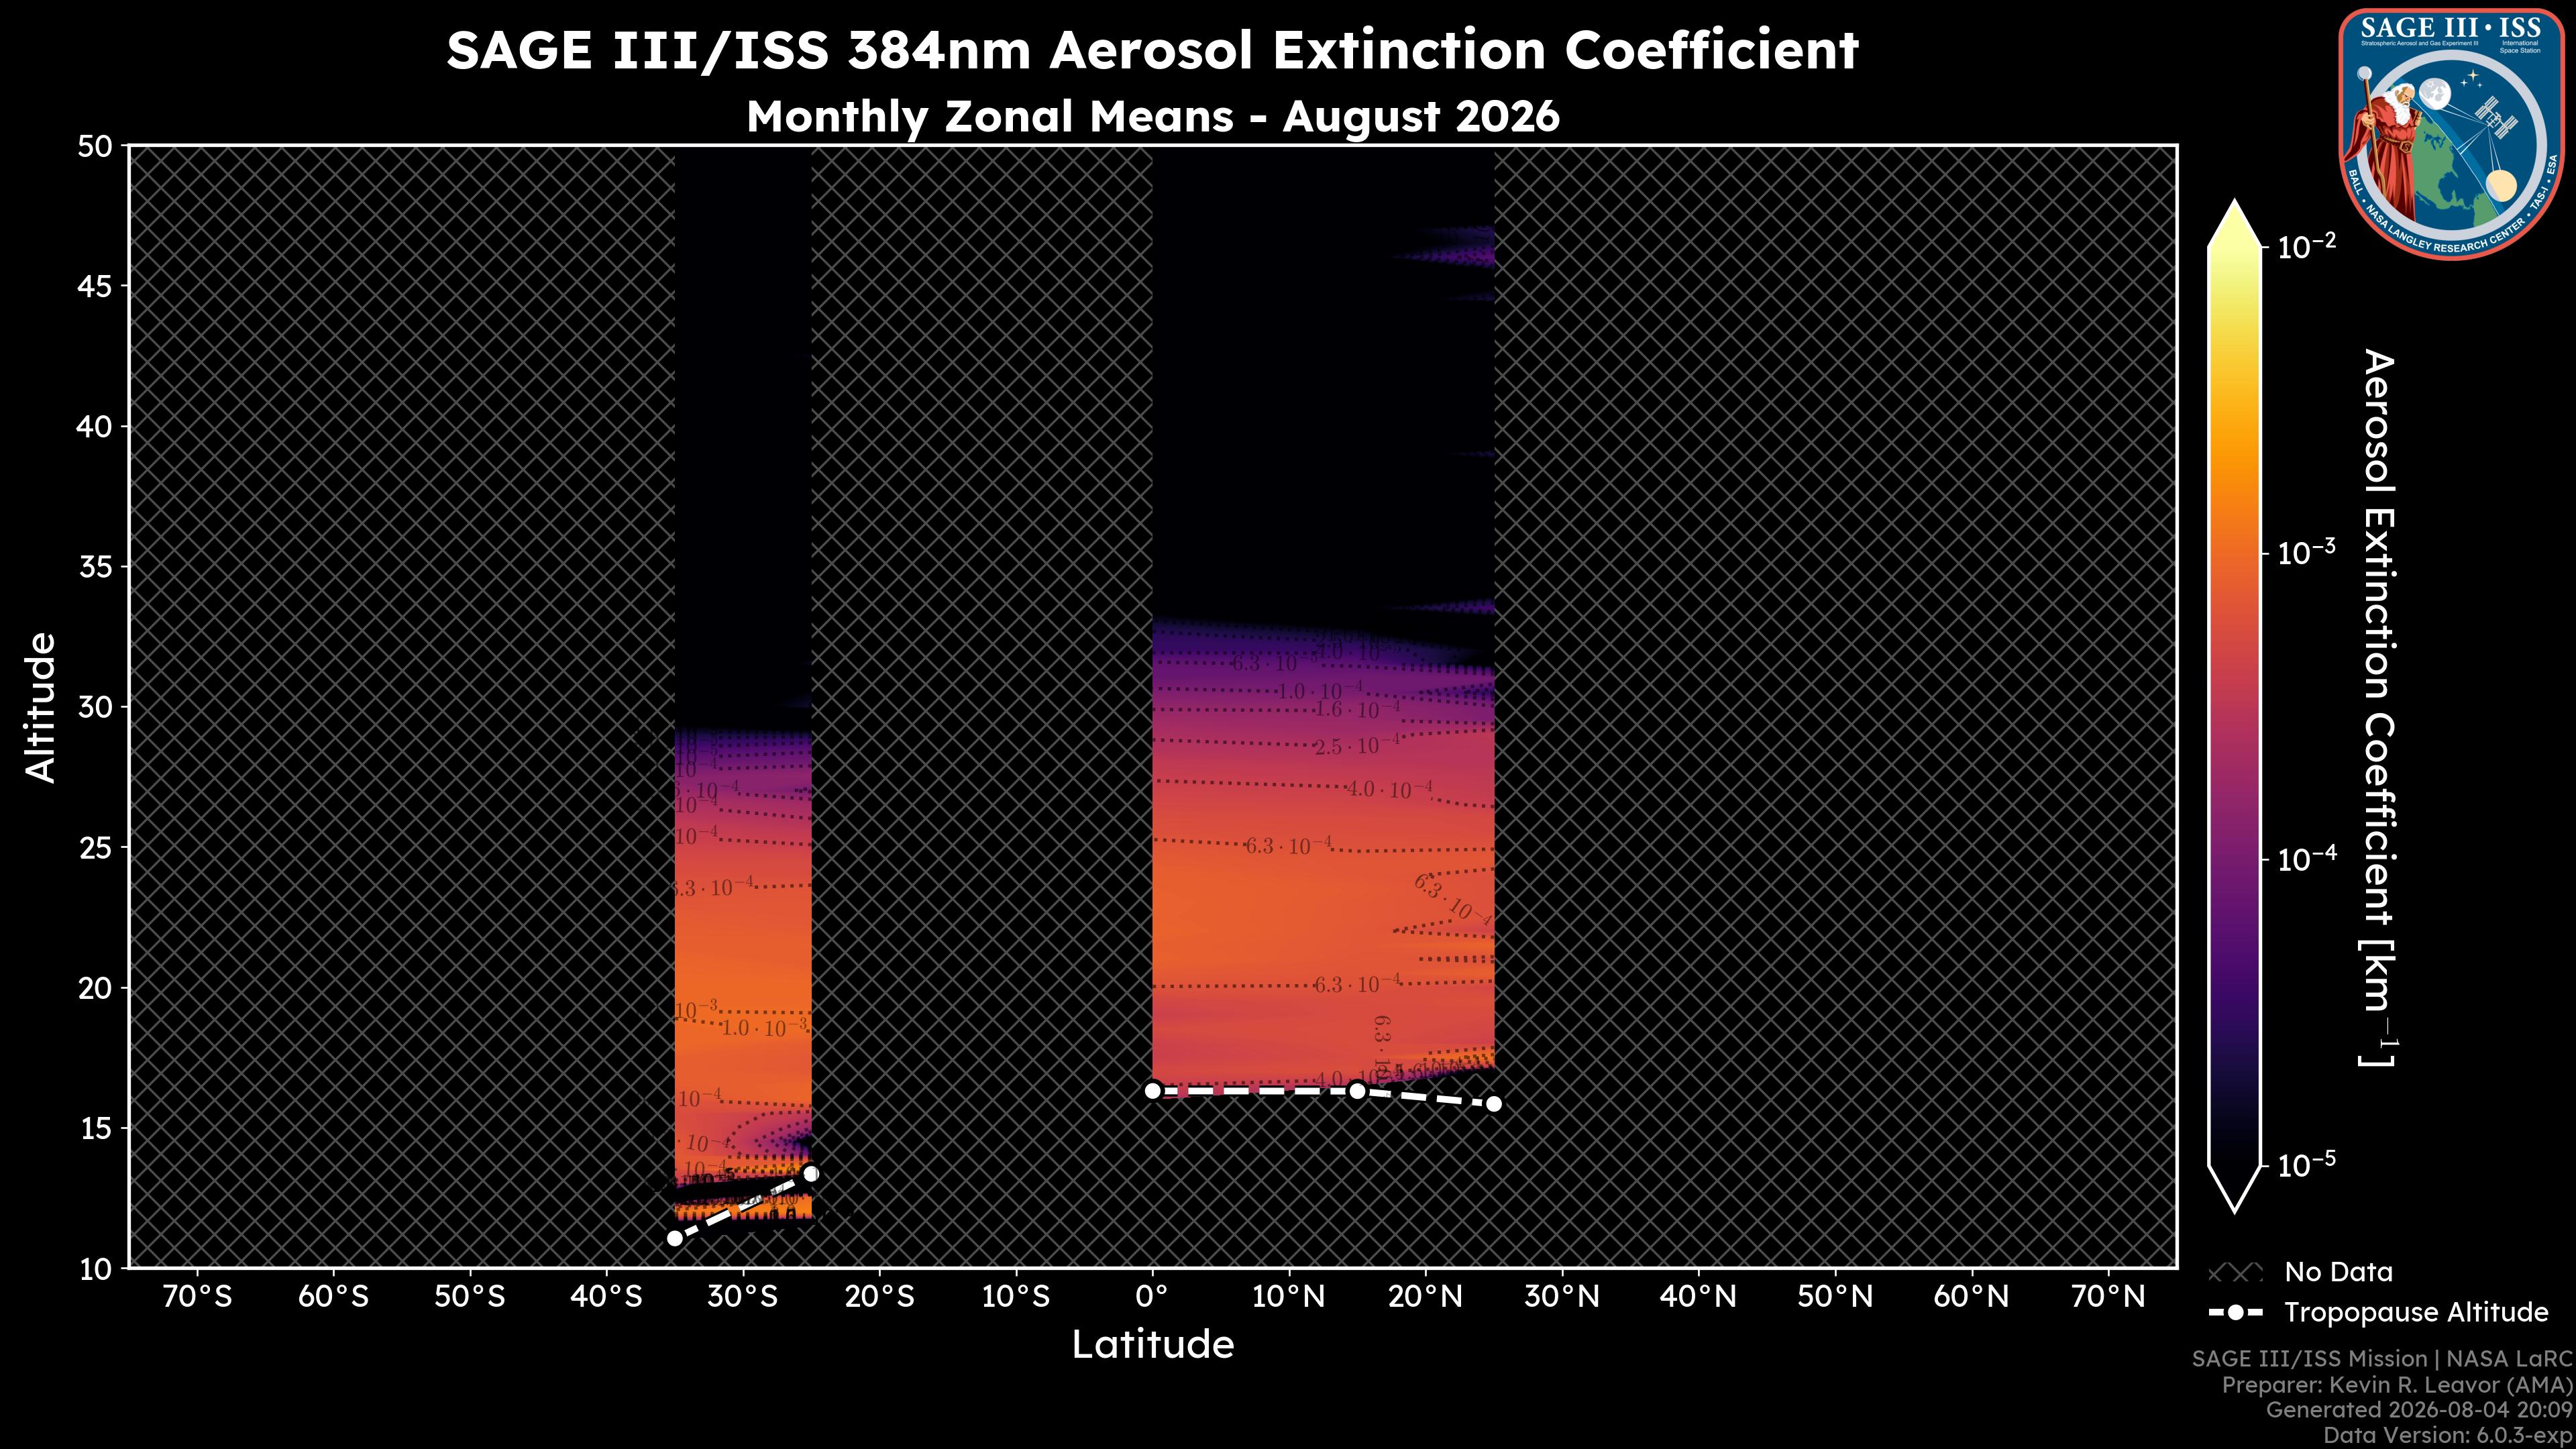This screenshot has width=2576, height=1449.
Task: Select tropopause marker at 25°N
Action: pyautogui.click(x=1494, y=1104)
